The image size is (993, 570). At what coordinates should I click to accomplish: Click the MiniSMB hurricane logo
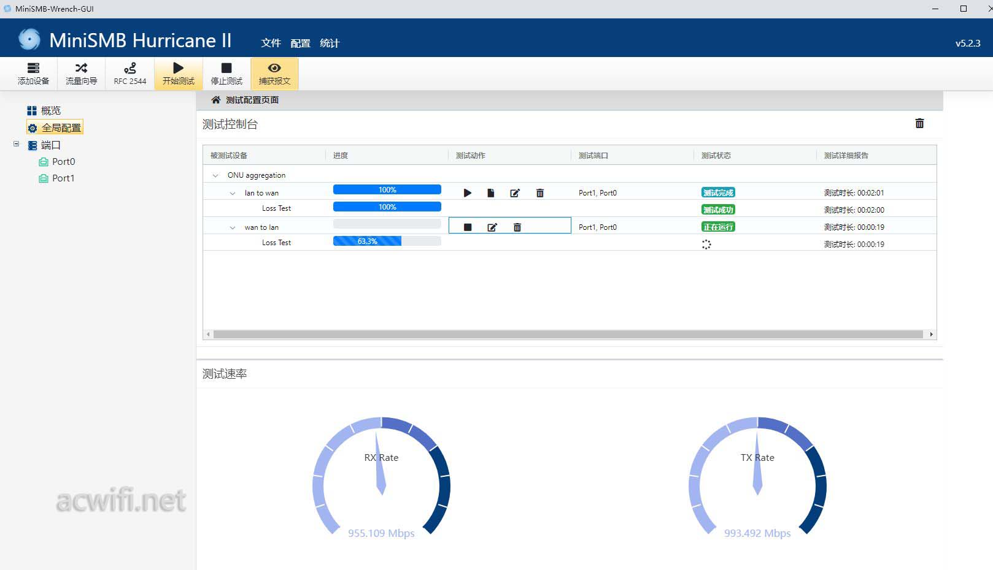(x=29, y=39)
